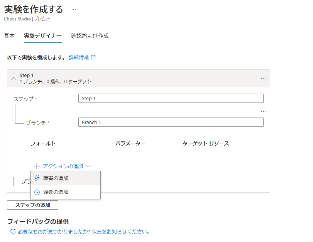Image resolution: width=313 pixels, height=242 pixels.
Task: Click the ステップの追加 button
Action: pos(32,205)
